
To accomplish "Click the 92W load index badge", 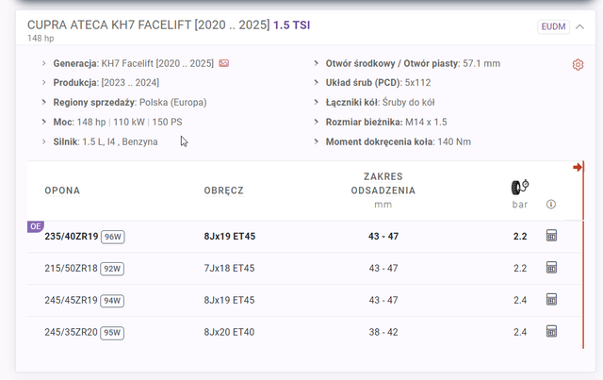I will [x=112, y=269].
